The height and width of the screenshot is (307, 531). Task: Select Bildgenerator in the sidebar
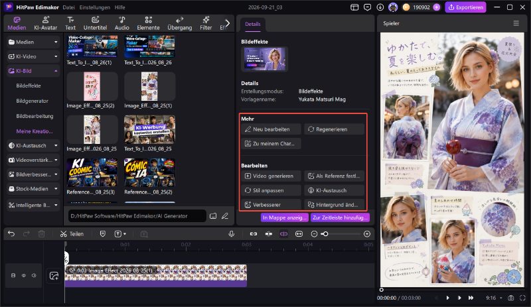pos(32,101)
